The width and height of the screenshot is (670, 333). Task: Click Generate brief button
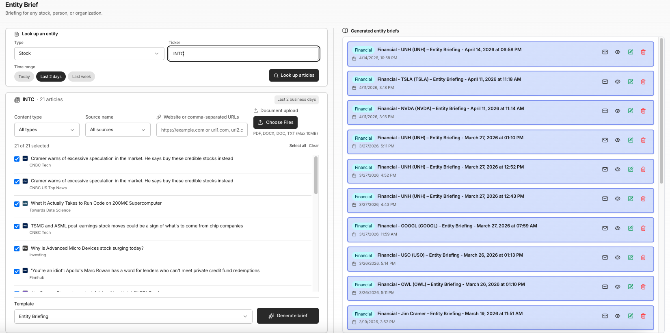pos(288,316)
